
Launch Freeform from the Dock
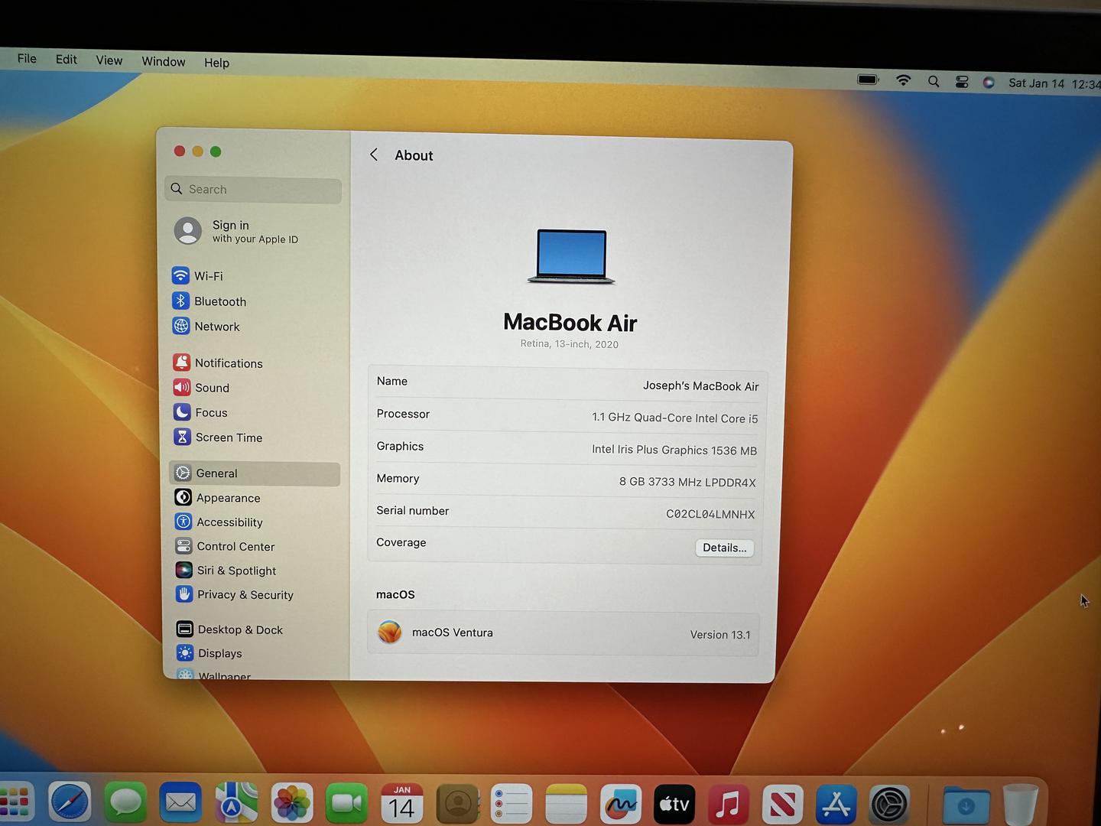click(x=620, y=805)
